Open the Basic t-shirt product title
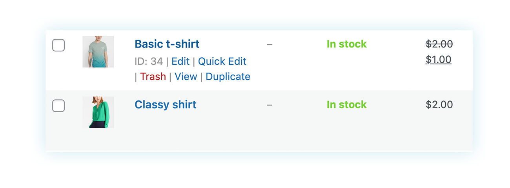510x188 pixels. coord(167,44)
